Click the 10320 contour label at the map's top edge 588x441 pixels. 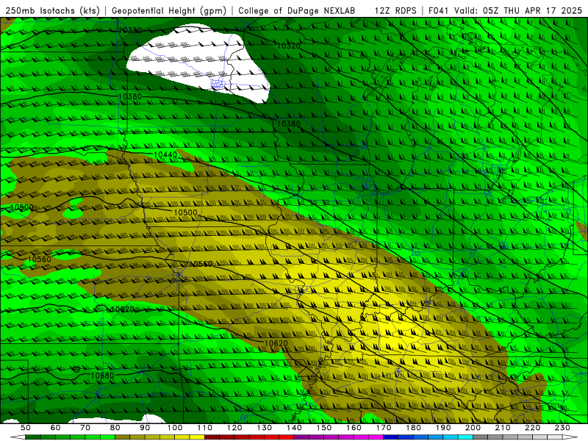pos(130,30)
